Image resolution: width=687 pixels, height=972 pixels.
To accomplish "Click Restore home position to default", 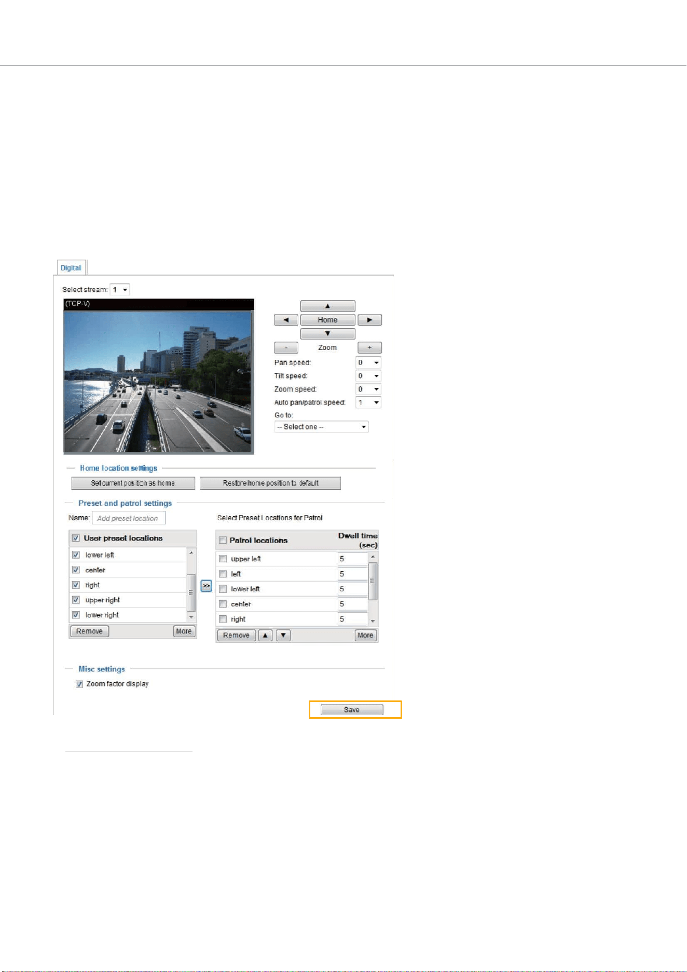I will (x=270, y=483).
